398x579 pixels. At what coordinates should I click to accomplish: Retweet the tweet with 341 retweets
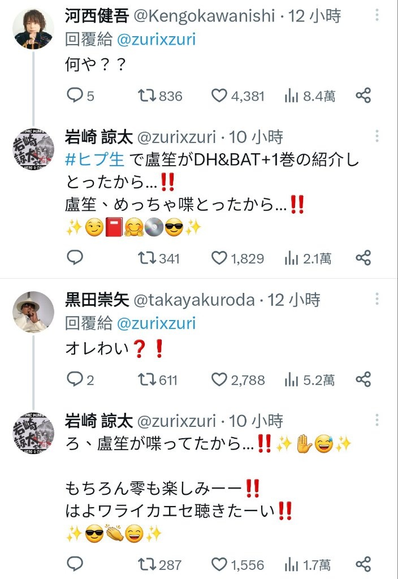pos(159,258)
